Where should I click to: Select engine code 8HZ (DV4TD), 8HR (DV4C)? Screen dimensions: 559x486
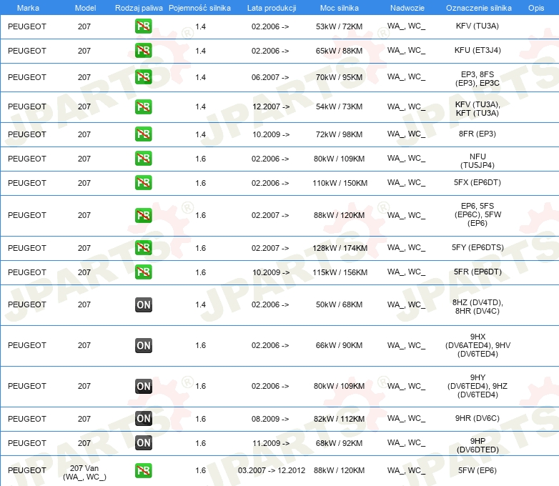pyautogui.click(x=478, y=307)
